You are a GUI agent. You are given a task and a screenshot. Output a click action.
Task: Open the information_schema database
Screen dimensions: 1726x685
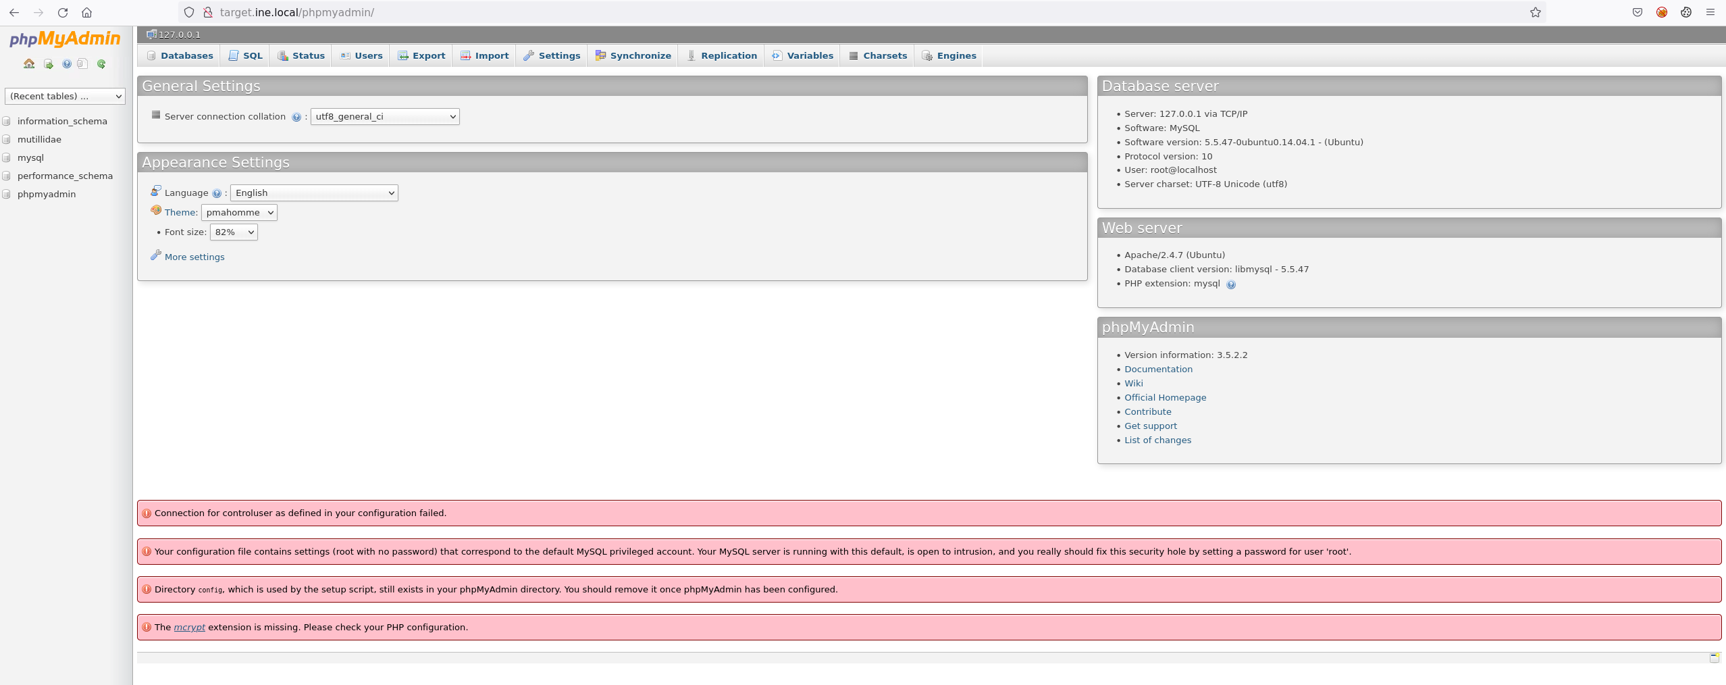click(62, 122)
